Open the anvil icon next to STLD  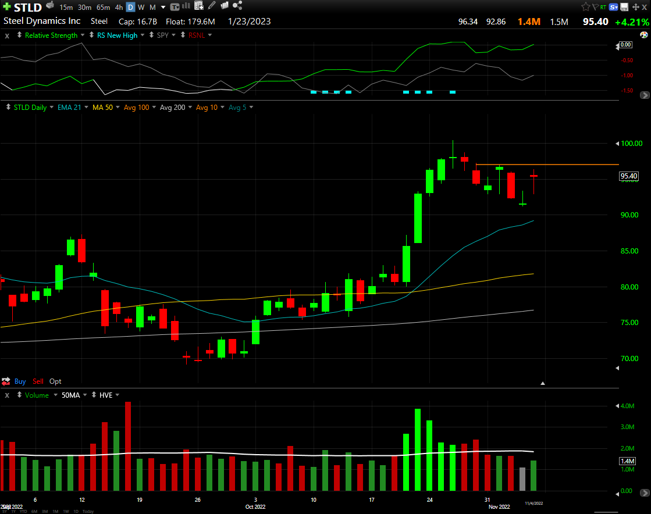point(50,5)
